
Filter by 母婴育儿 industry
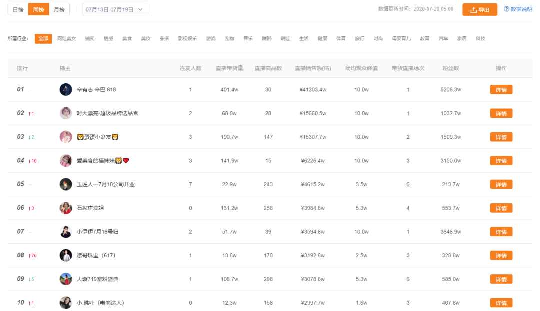tap(401, 39)
